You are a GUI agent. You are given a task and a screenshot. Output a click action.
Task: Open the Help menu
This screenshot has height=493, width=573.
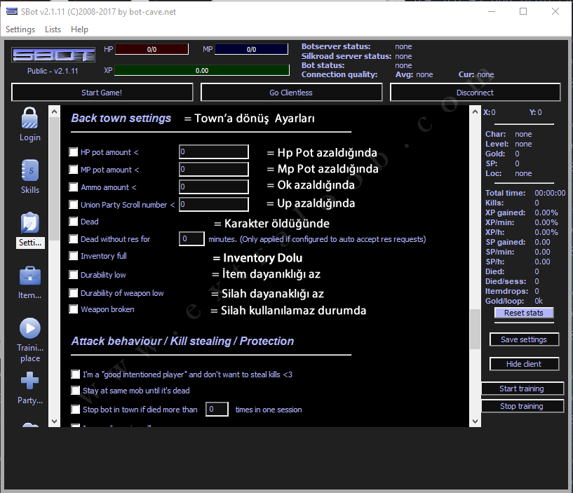point(79,29)
